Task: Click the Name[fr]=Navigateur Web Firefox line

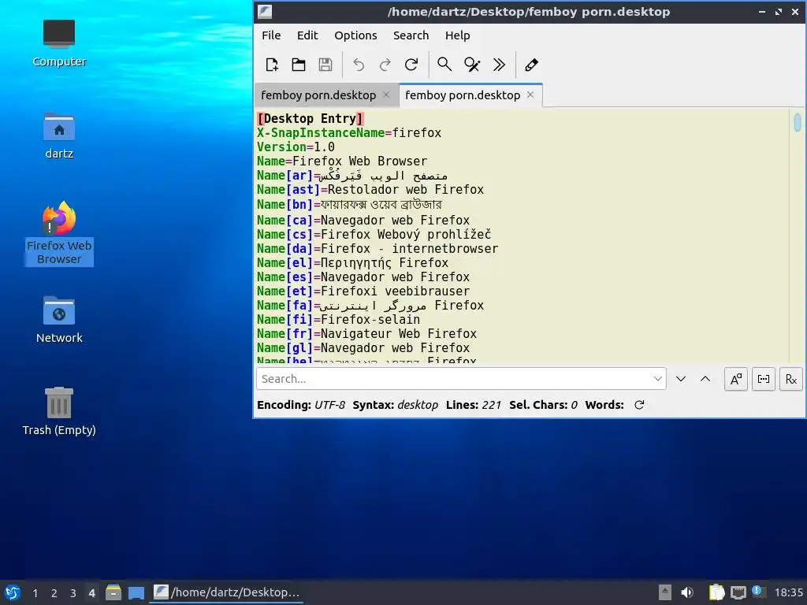Action: coord(367,334)
